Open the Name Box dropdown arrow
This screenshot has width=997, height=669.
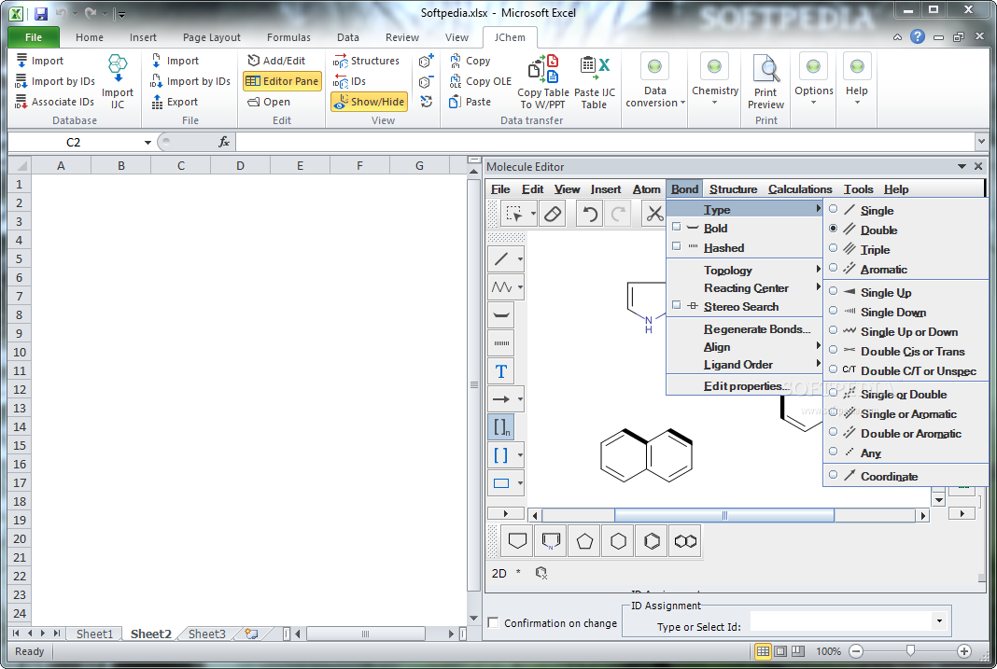pyautogui.click(x=147, y=143)
